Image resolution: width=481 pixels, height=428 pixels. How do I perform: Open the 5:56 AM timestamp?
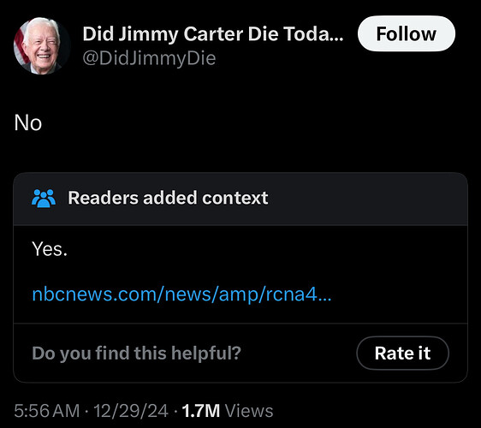(x=46, y=411)
